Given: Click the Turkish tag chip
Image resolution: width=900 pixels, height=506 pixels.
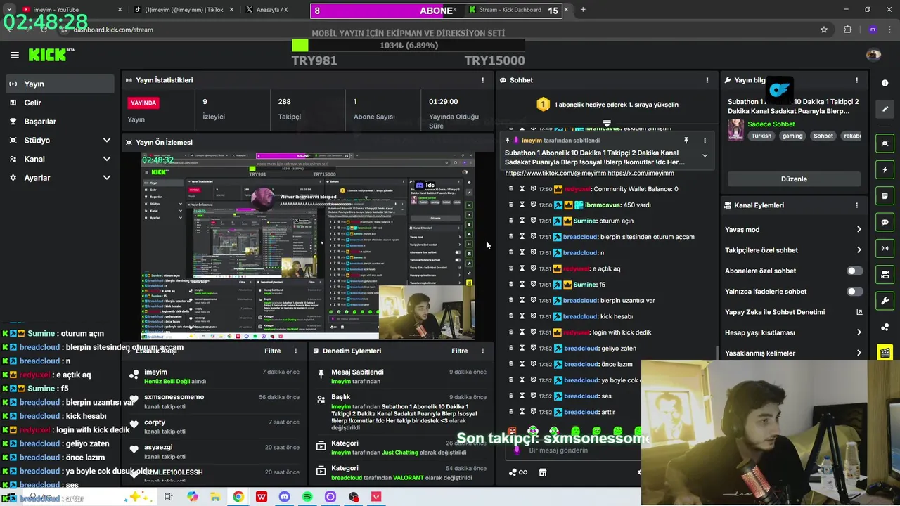Looking at the screenshot, I should tap(761, 136).
